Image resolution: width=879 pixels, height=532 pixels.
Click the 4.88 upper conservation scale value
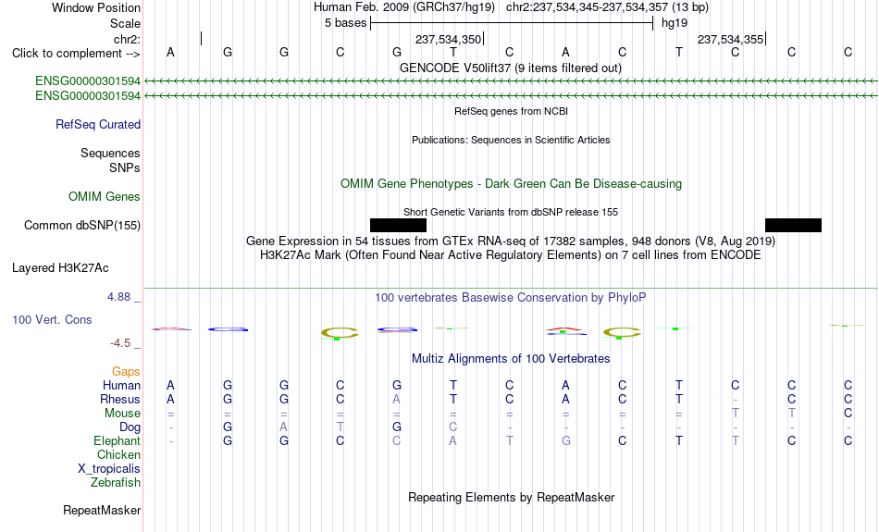[118, 297]
